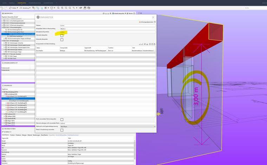Click the redo arrow icon
This screenshot has height=165, width=267.
click(x=6, y=8)
